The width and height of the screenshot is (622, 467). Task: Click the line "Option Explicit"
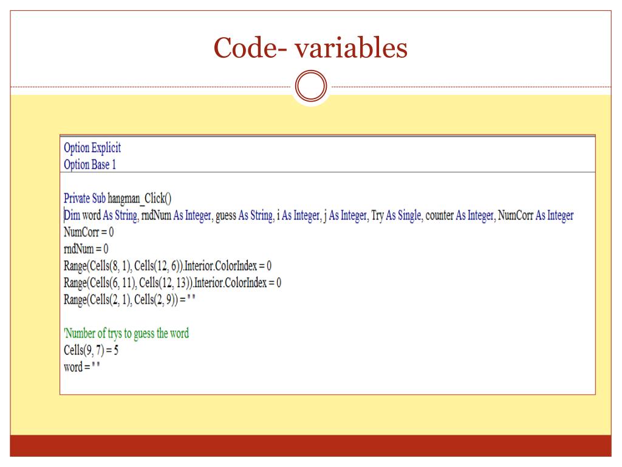tap(92, 148)
